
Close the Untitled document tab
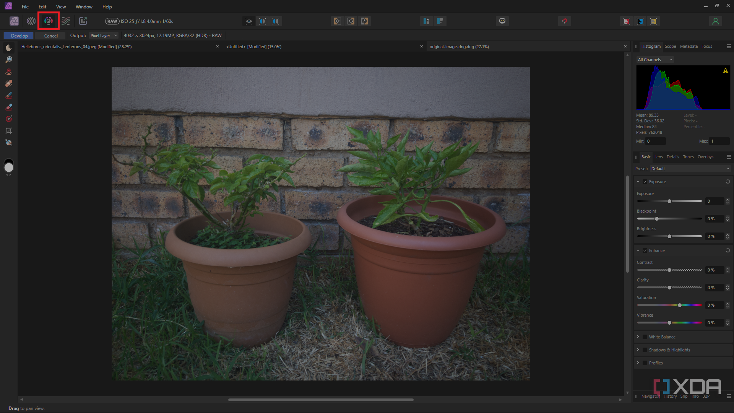[x=421, y=47]
